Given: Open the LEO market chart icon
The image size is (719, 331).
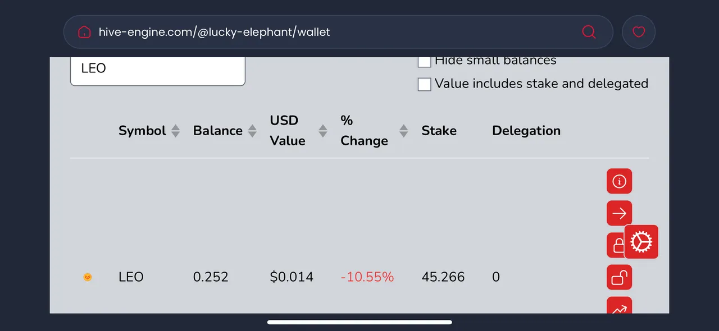Looking at the screenshot, I should click(620, 305).
